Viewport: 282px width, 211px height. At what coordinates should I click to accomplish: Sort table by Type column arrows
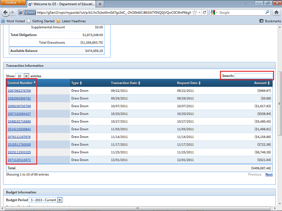(x=81, y=83)
